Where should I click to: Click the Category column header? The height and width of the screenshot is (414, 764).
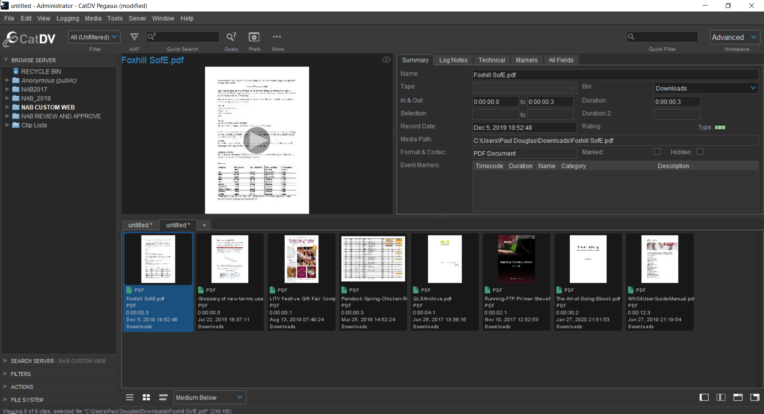click(573, 166)
